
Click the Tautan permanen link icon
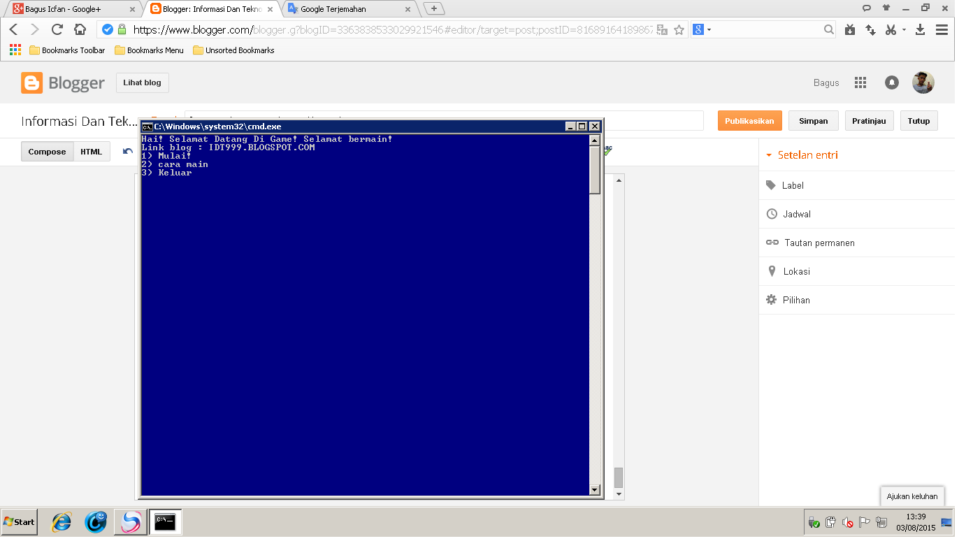[x=772, y=243]
